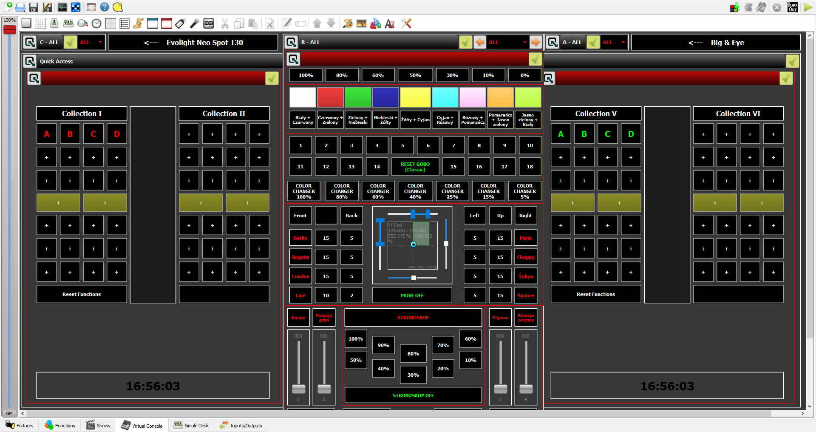The height and width of the screenshot is (432, 816).
Task: Click the DNA-shaped animation widget icon
Action: pos(138,23)
